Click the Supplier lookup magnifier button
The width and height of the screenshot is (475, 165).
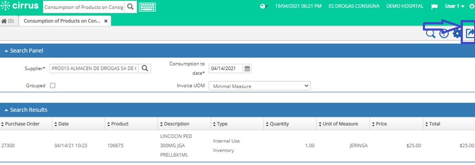point(145,69)
